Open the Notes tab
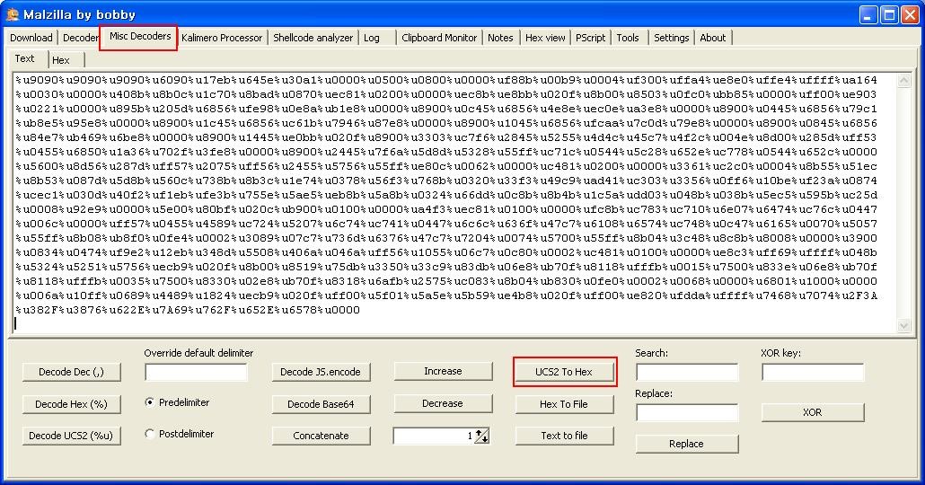Screen dimensions: 925x485 click(500, 38)
